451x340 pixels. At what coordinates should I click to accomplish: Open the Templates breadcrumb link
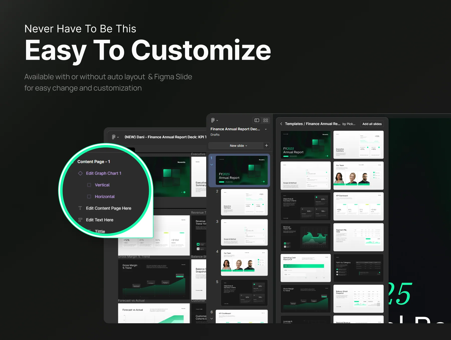294,124
